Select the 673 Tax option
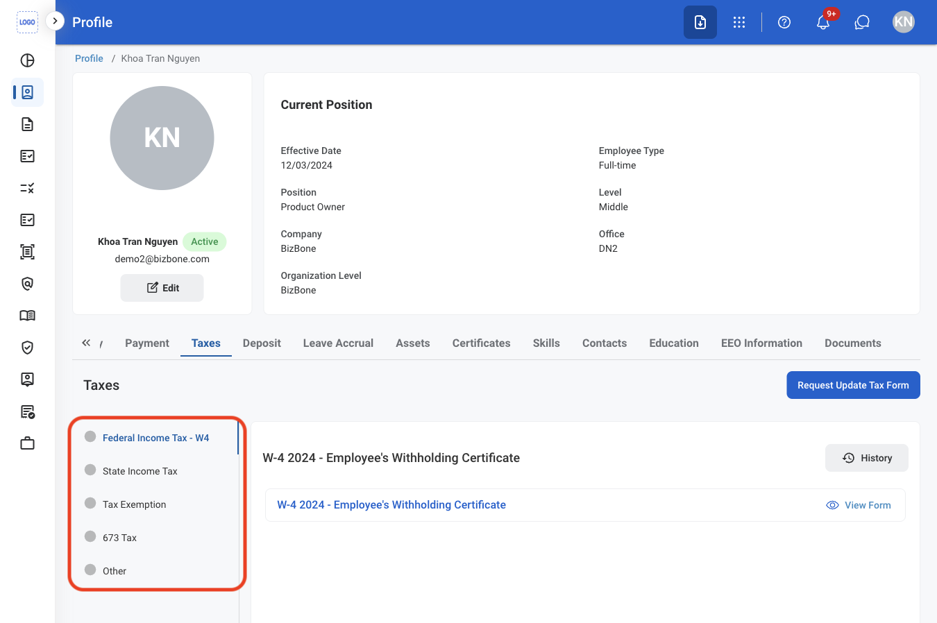 click(119, 538)
